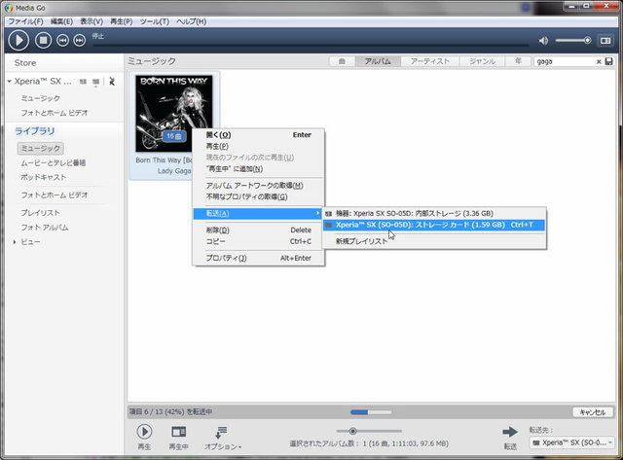Save the search using the disk icon
Viewport: 623px width, 460px height.
click(609, 61)
